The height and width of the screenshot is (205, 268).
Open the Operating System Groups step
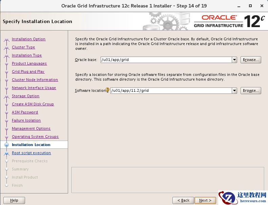[x=35, y=137]
